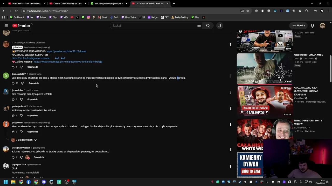This screenshot has width=332, height=186.
Task: Open the playlive.net Szklana link
Action: click(x=66, y=51)
